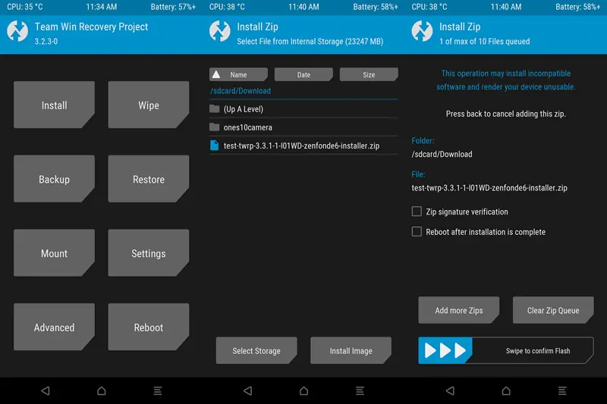The height and width of the screenshot is (404, 607).
Task: Click the (Up A Level) folder icon
Action: 214,109
